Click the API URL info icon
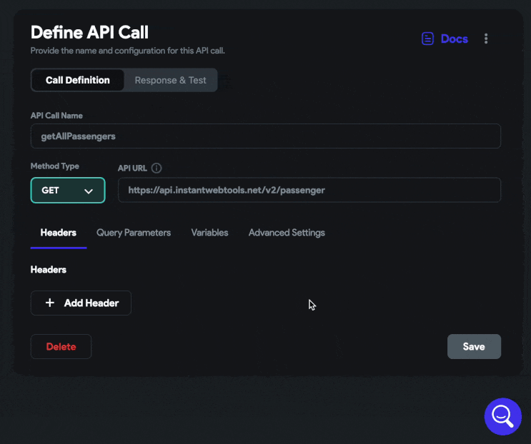The image size is (531, 444). click(157, 168)
